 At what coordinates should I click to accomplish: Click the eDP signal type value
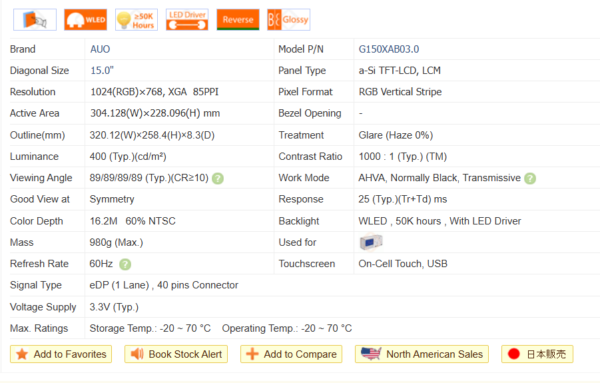click(x=164, y=285)
